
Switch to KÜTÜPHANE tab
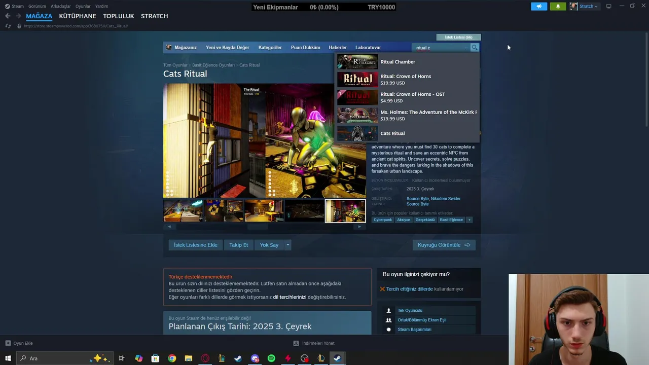(78, 16)
